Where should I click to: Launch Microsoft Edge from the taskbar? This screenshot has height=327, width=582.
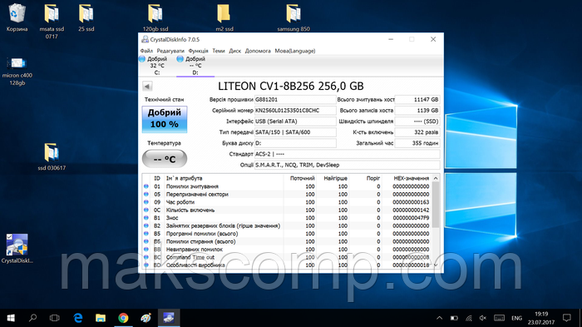point(78,318)
